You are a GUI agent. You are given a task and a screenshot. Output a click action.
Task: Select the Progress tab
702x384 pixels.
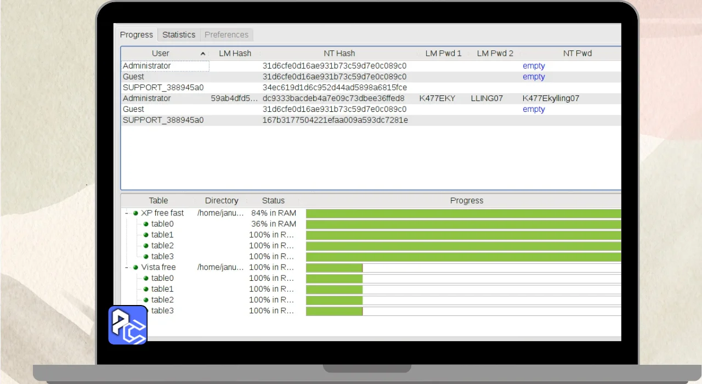137,35
